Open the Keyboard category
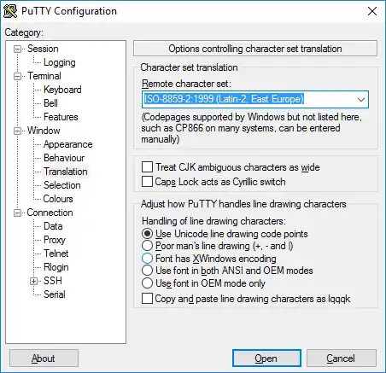386x373 pixels. (x=62, y=90)
